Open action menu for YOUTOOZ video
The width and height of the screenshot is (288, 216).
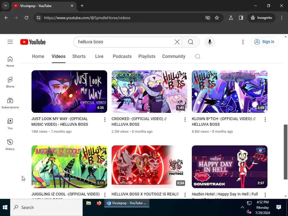185,195
